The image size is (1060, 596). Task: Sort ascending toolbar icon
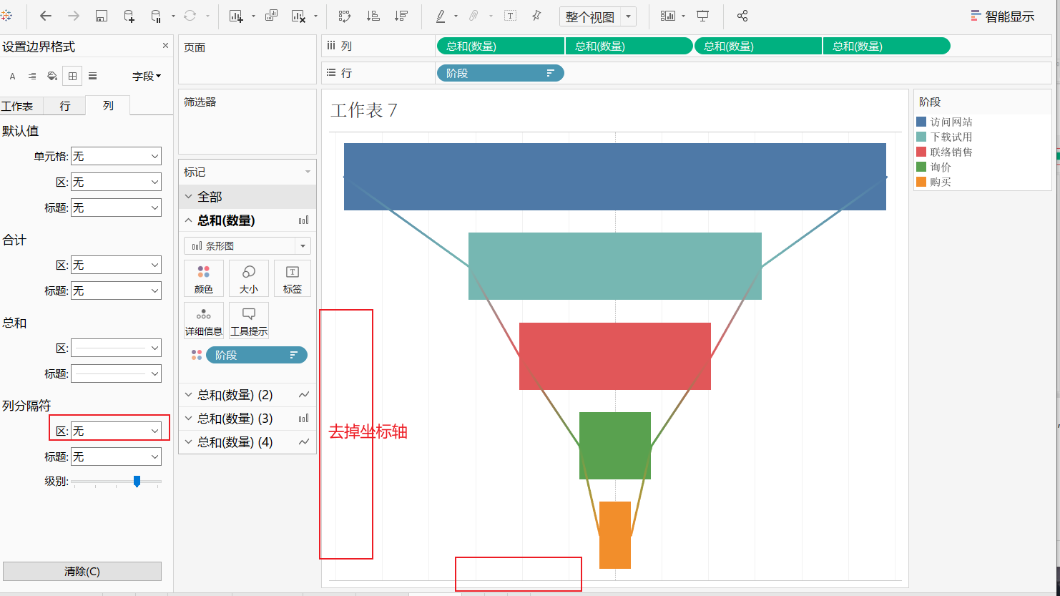(373, 16)
